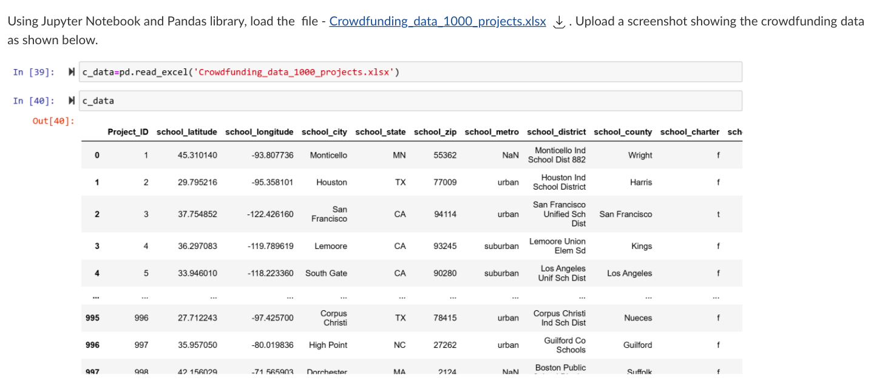Click latitude value 27.712243
The image size is (871, 389).
(x=197, y=318)
